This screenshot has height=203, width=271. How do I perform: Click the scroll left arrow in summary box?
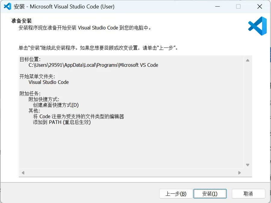23,173
